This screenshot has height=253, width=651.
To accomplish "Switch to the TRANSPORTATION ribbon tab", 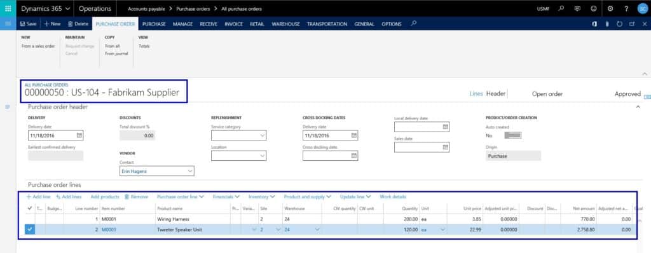I will pos(327,24).
